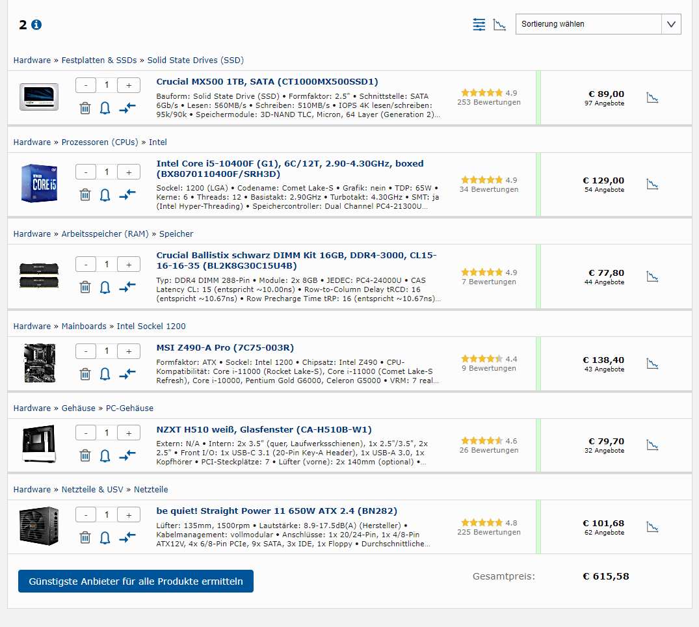Go to Prozessoren (CPUs) category

click(100, 142)
